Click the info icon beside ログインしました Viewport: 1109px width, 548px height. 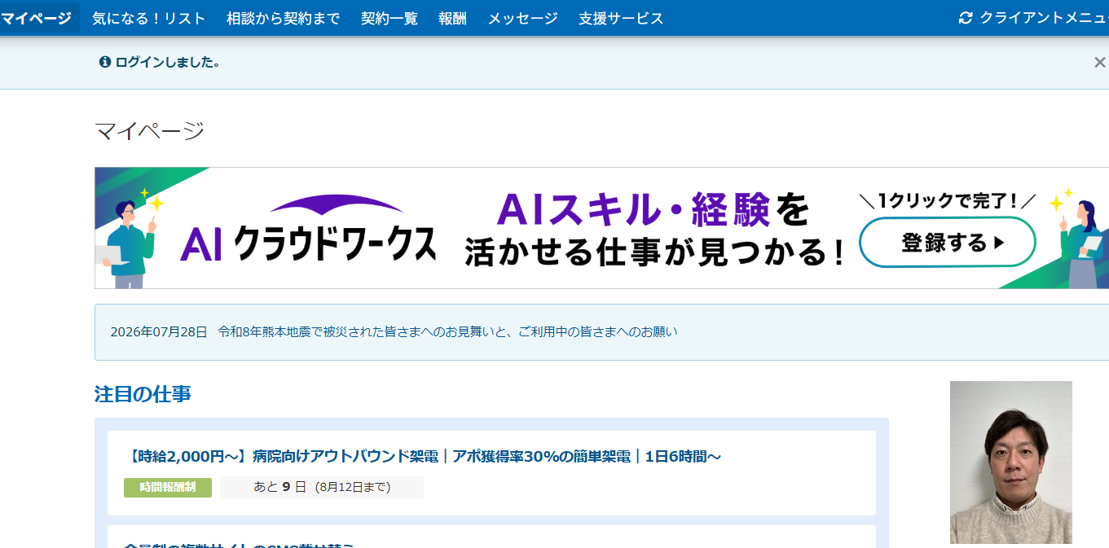104,62
